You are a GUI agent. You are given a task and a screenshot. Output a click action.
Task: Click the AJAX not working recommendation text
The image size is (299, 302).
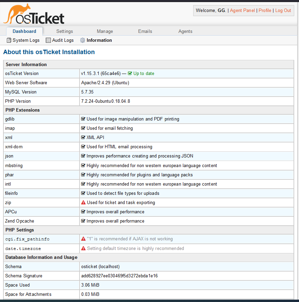point(130,239)
